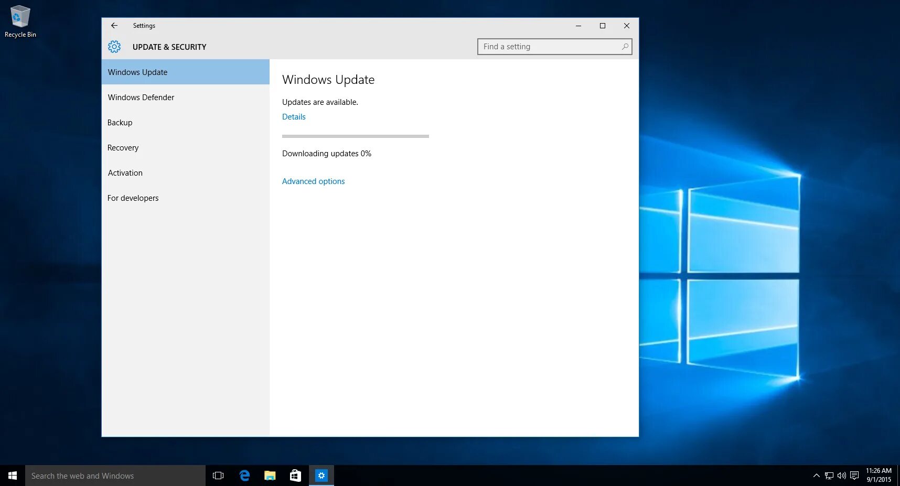Viewport: 900px width, 486px height.
Task: Focus the Find a setting search box
Action: [x=554, y=47]
